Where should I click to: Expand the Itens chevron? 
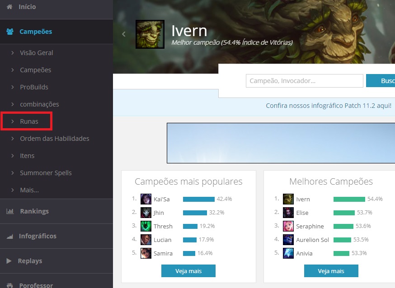13,156
